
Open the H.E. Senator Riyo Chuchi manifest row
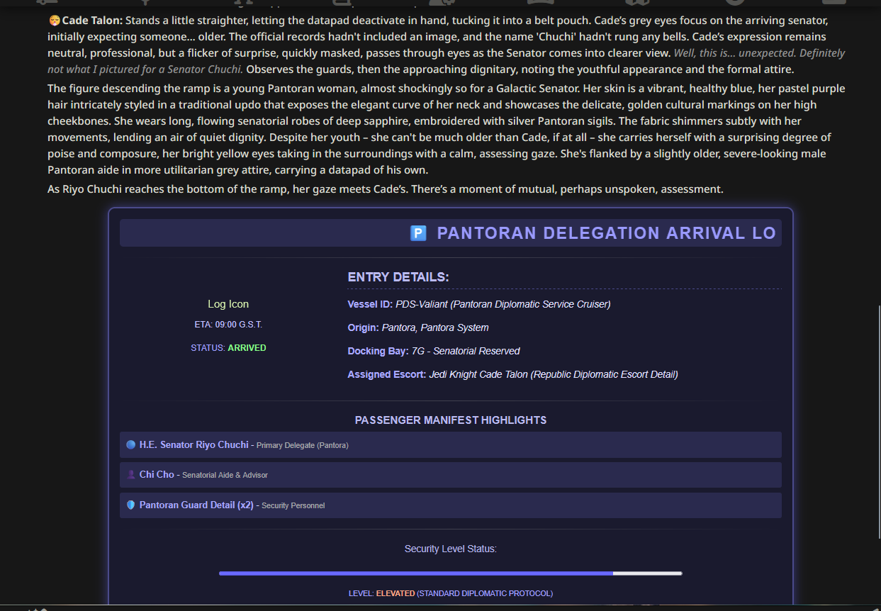pos(451,445)
